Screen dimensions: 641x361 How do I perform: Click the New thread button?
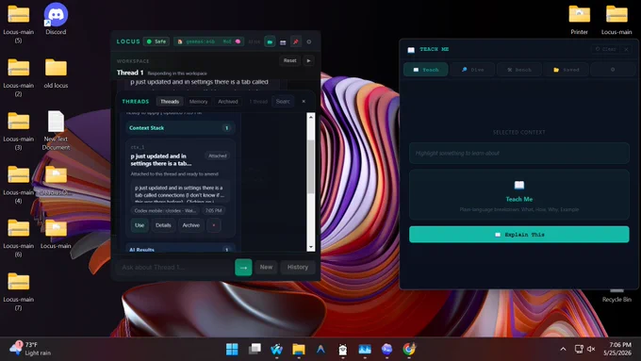(x=266, y=267)
